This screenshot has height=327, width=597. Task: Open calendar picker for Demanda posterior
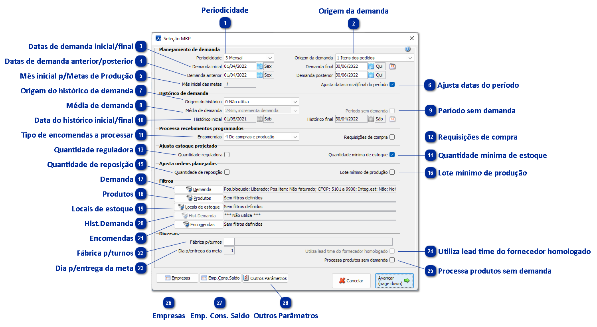(371, 75)
